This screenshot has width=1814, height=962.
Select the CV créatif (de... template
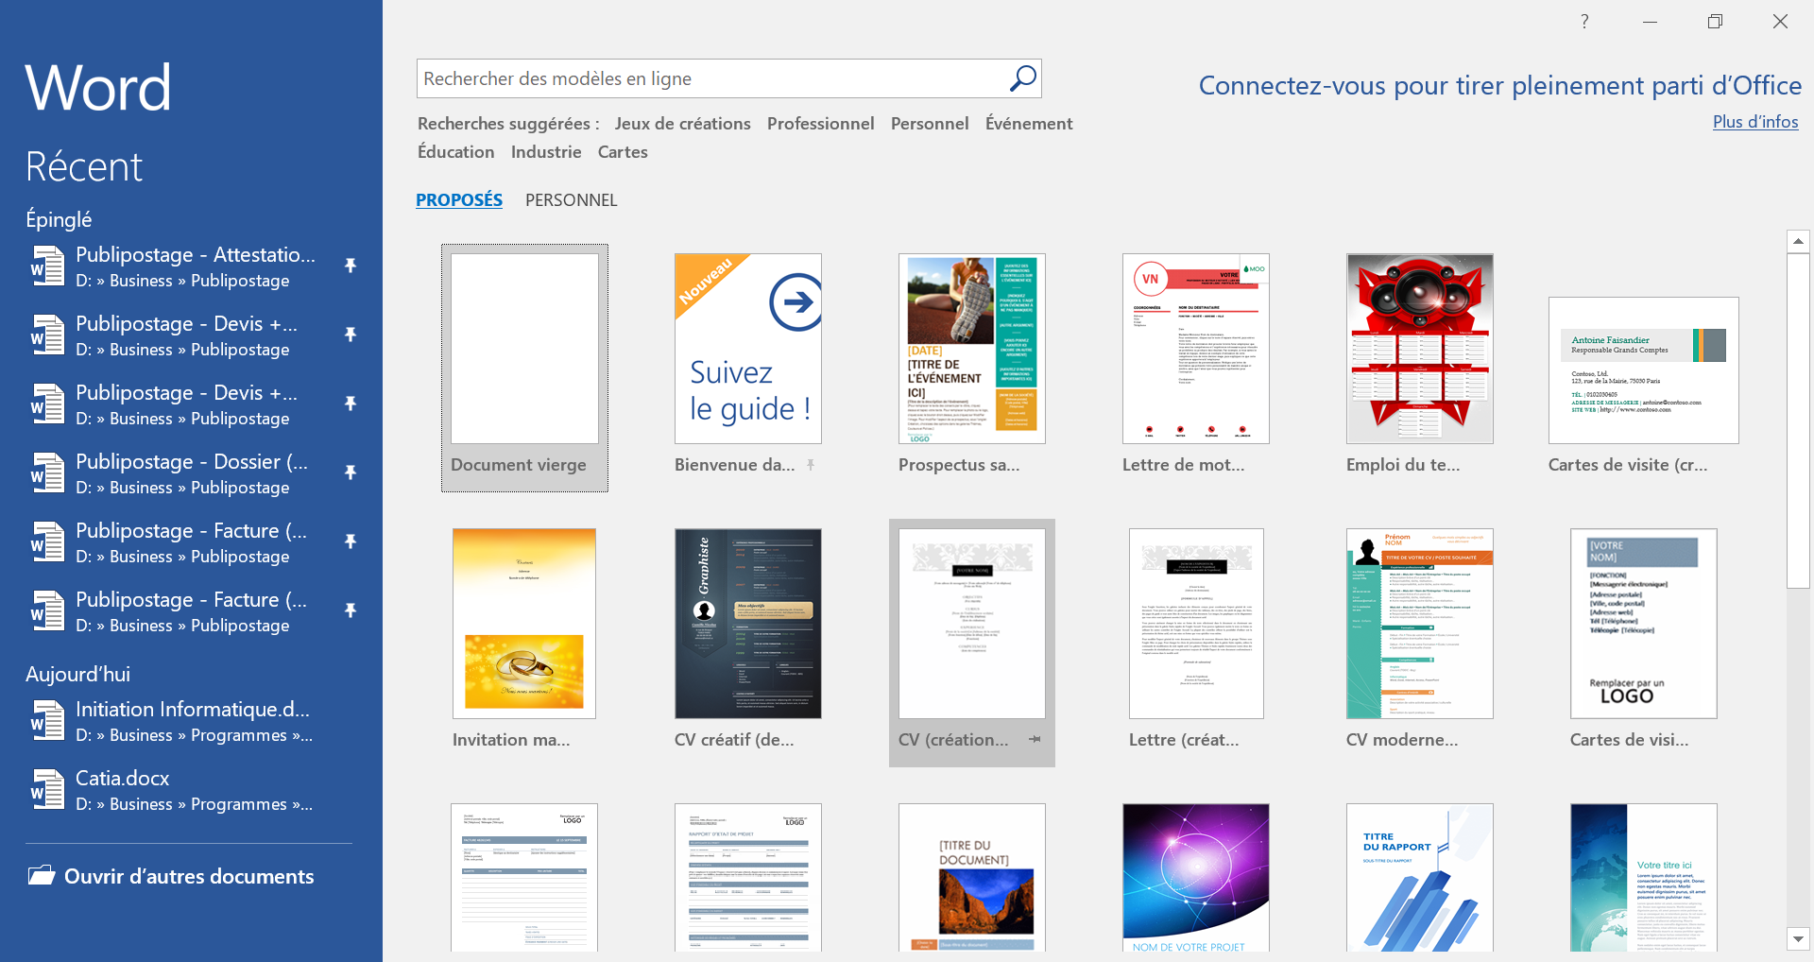748,624
